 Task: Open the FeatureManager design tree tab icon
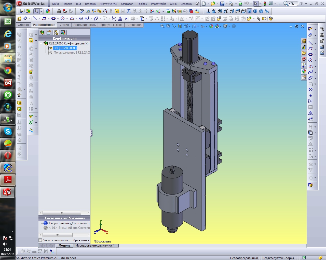[42, 32]
